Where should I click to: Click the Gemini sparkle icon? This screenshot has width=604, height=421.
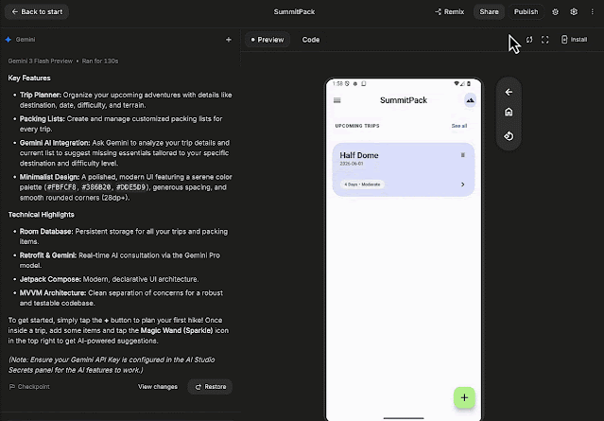click(9, 40)
